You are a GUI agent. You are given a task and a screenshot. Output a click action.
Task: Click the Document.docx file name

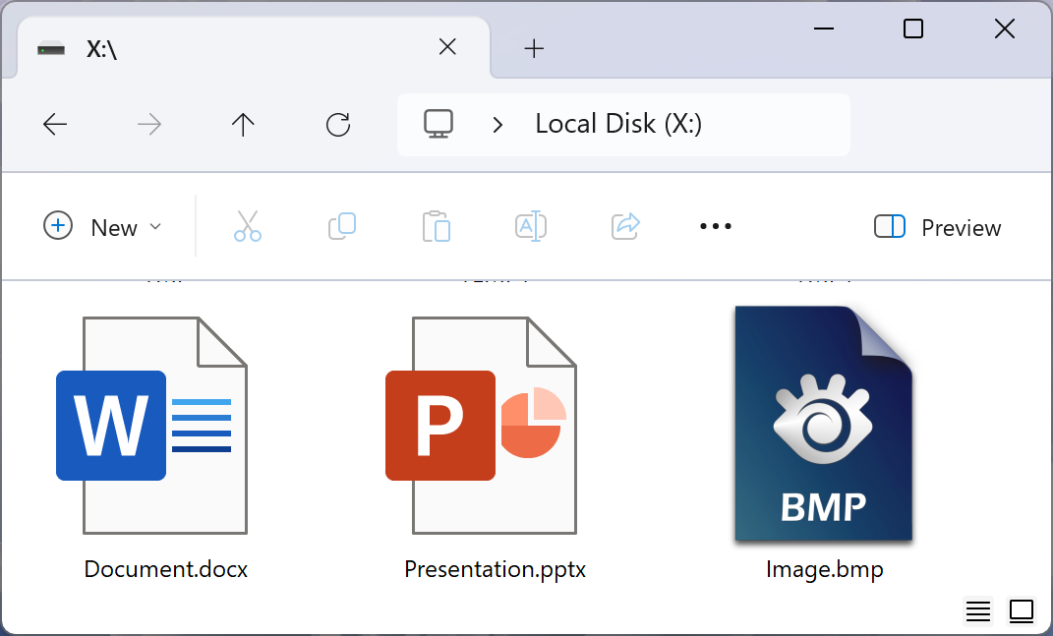pos(166,569)
